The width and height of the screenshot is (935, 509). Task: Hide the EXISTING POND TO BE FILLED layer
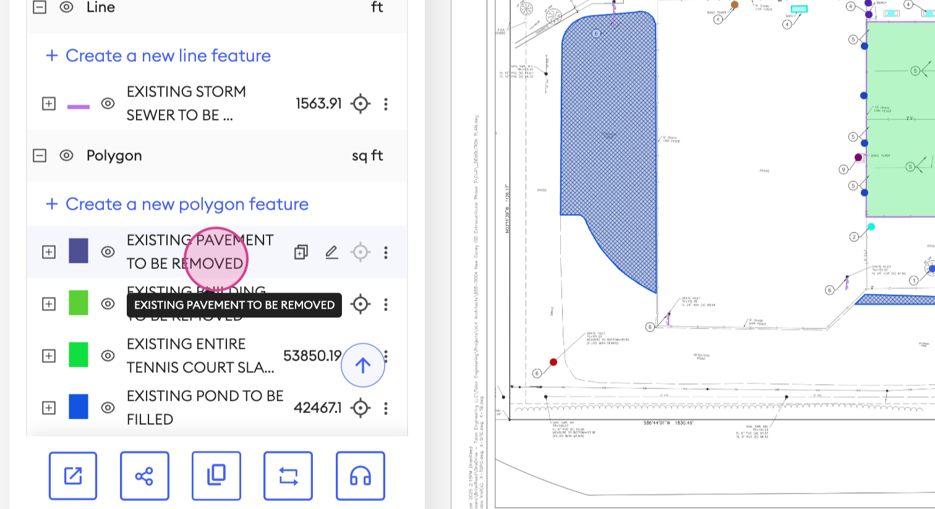pyautogui.click(x=108, y=408)
